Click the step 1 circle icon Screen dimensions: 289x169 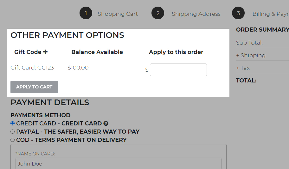click(86, 13)
